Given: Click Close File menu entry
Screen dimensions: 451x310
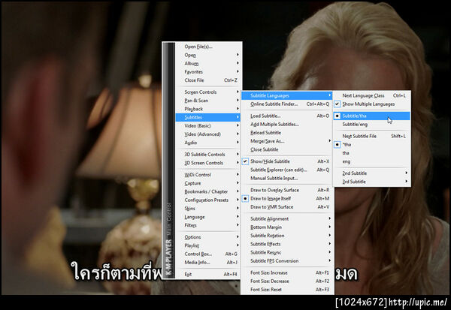Looking at the screenshot, I should click(x=207, y=80).
